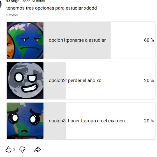Screen dimensions: 157x157
Task: Open the grumpy Earth thumbnail image
Action: (x=25, y=40)
